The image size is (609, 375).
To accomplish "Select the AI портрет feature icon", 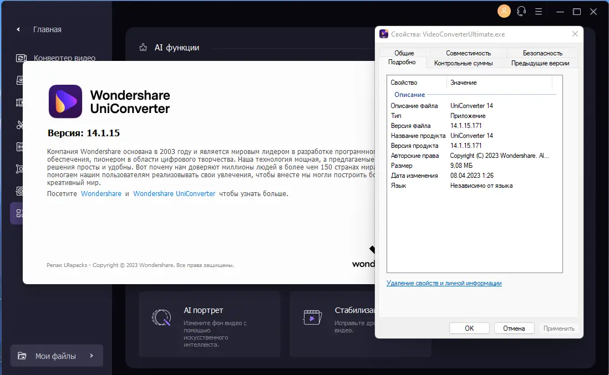I will 161,317.
